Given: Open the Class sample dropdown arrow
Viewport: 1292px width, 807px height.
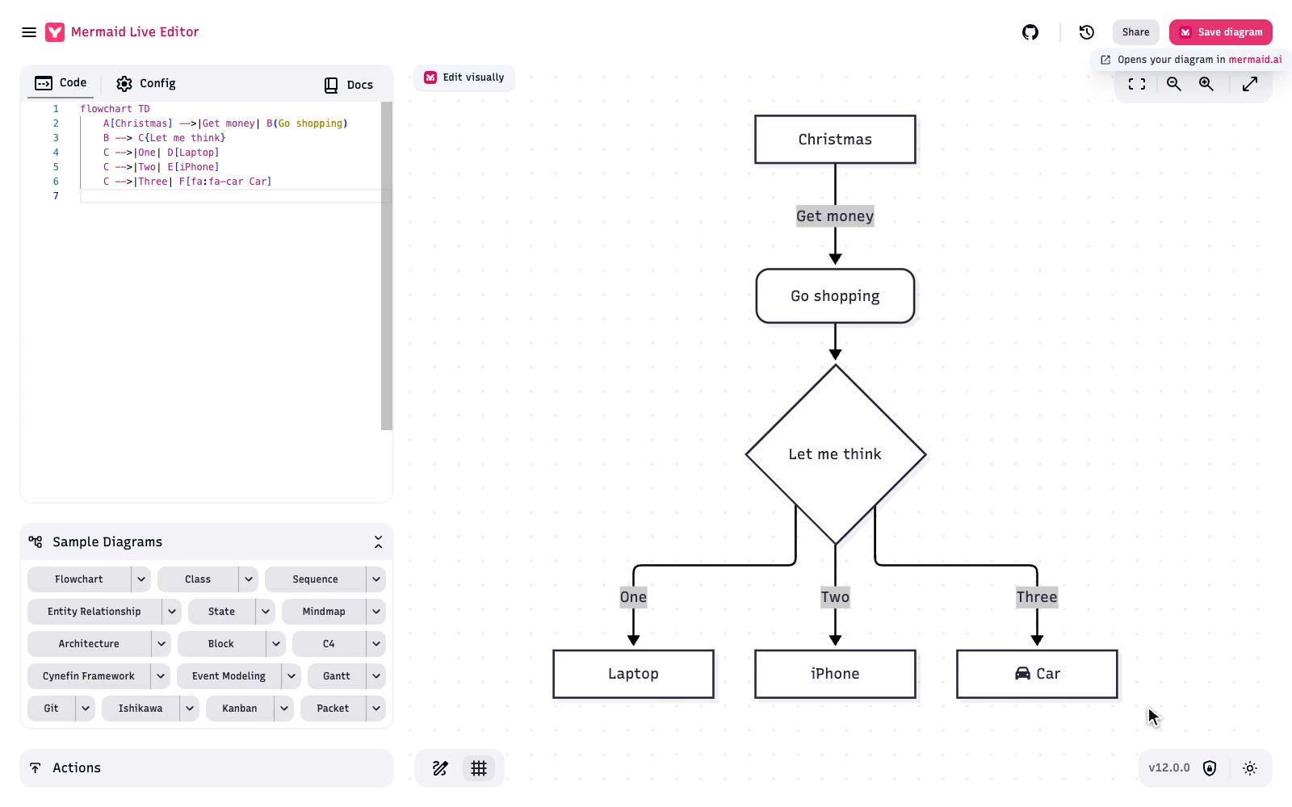Looking at the screenshot, I should click(249, 579).
